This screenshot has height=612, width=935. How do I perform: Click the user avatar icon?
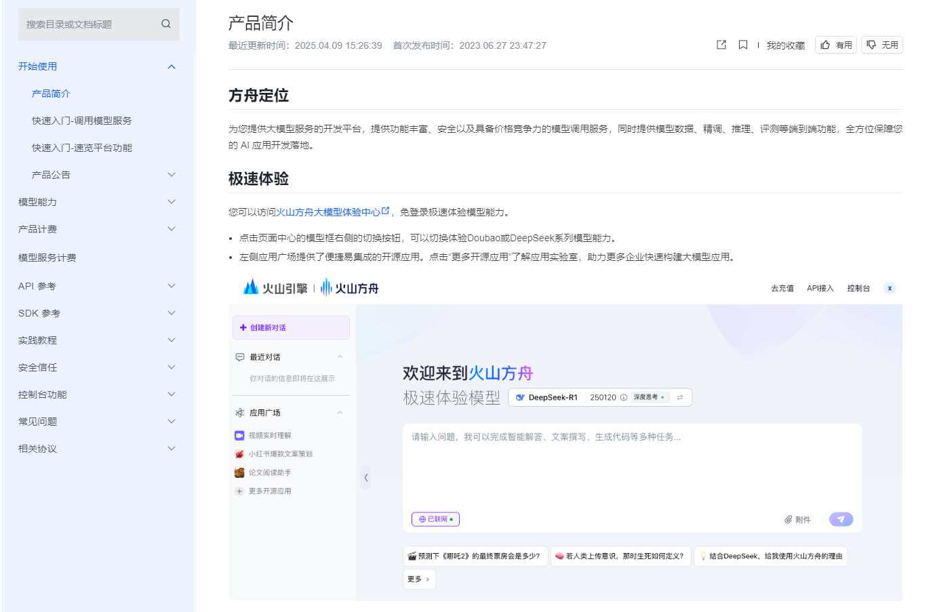click(x=890, y=288)
